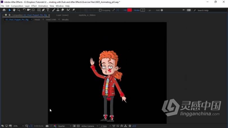
Task: Expand the workspace overflow chevrons
Action: tap(183, 10)
